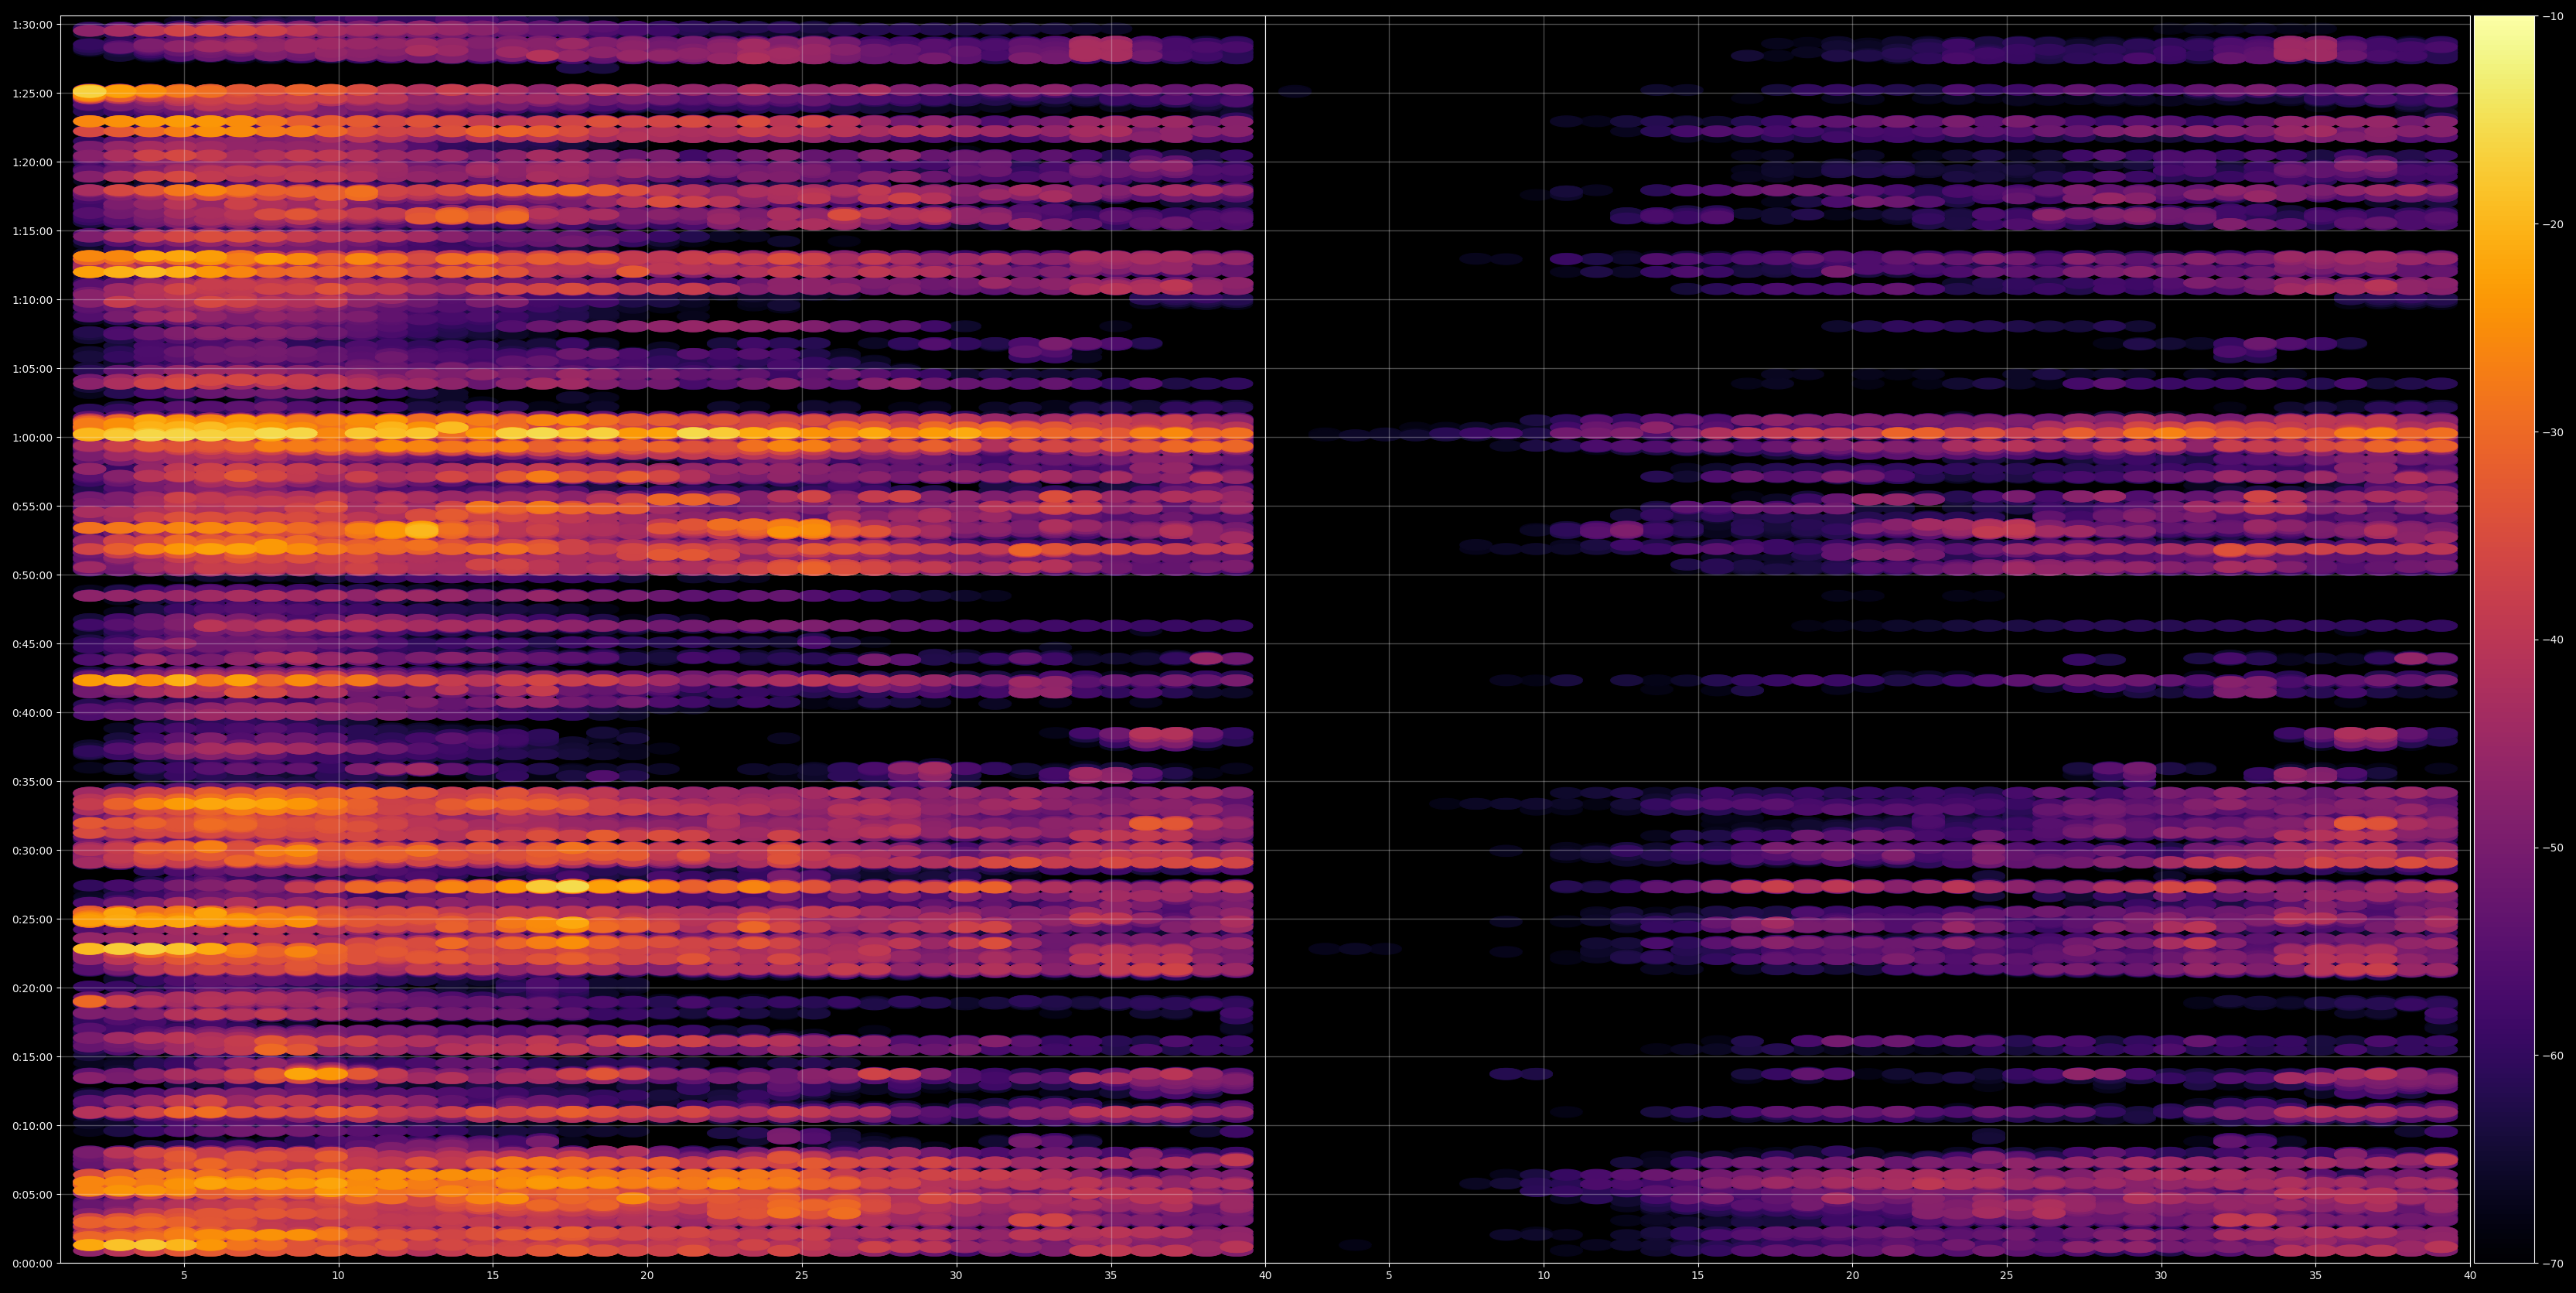Click the colorbar's −70 tick label
Screen dimensions: 2576x1293
tap(2553, 1264)
